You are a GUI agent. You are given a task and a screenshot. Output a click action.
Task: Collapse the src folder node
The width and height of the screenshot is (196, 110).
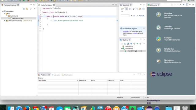pos(5,13)
